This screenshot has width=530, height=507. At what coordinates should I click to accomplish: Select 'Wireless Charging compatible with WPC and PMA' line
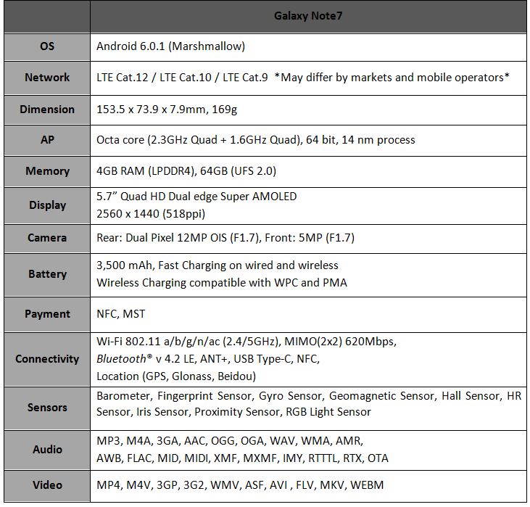[x=222, y=283]
